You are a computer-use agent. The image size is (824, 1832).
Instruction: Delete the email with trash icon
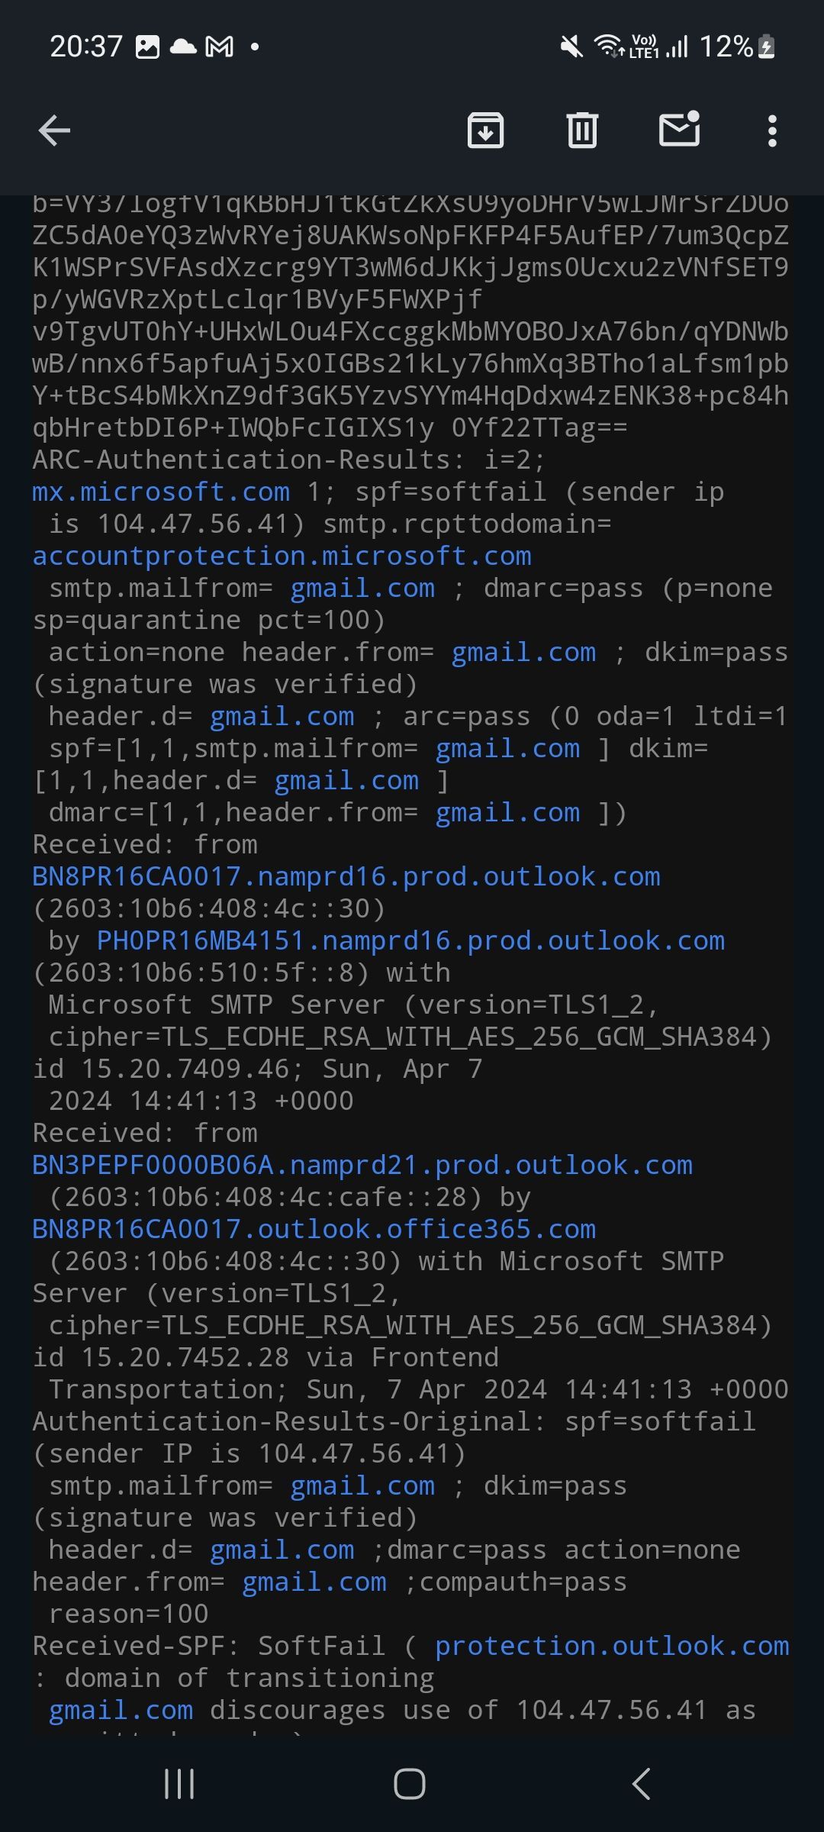click(x=581, y=130)
